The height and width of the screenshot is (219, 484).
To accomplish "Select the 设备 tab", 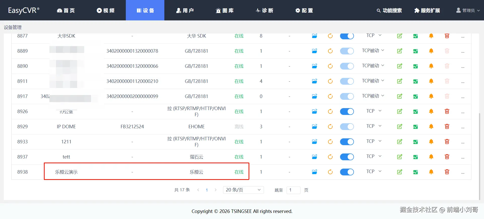I will pos(145,10).
